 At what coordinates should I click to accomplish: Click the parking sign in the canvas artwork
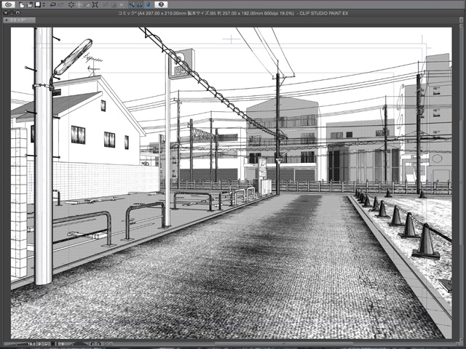click(x=181, y=65)
